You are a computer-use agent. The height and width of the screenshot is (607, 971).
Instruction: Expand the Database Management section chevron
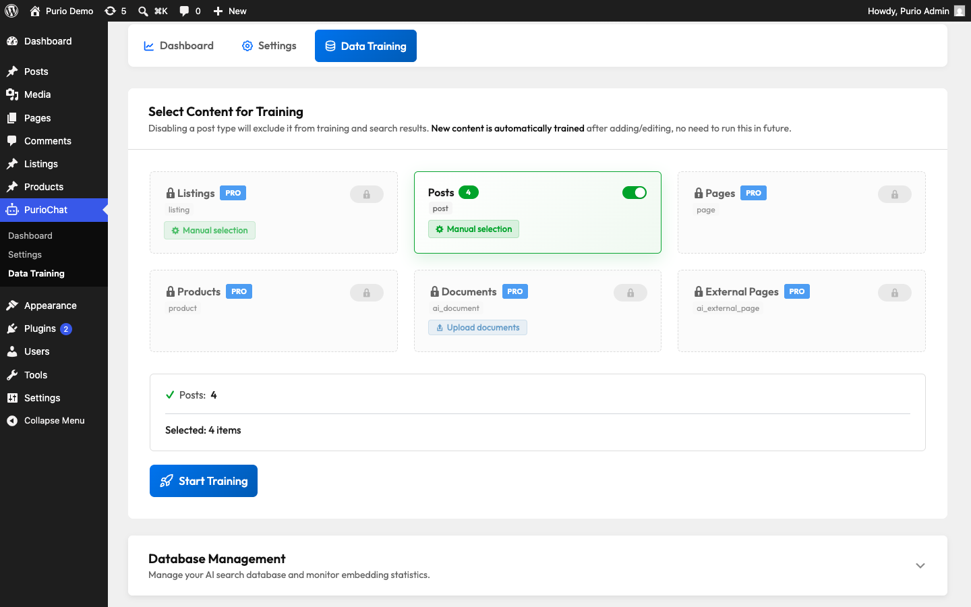point(920,566)
